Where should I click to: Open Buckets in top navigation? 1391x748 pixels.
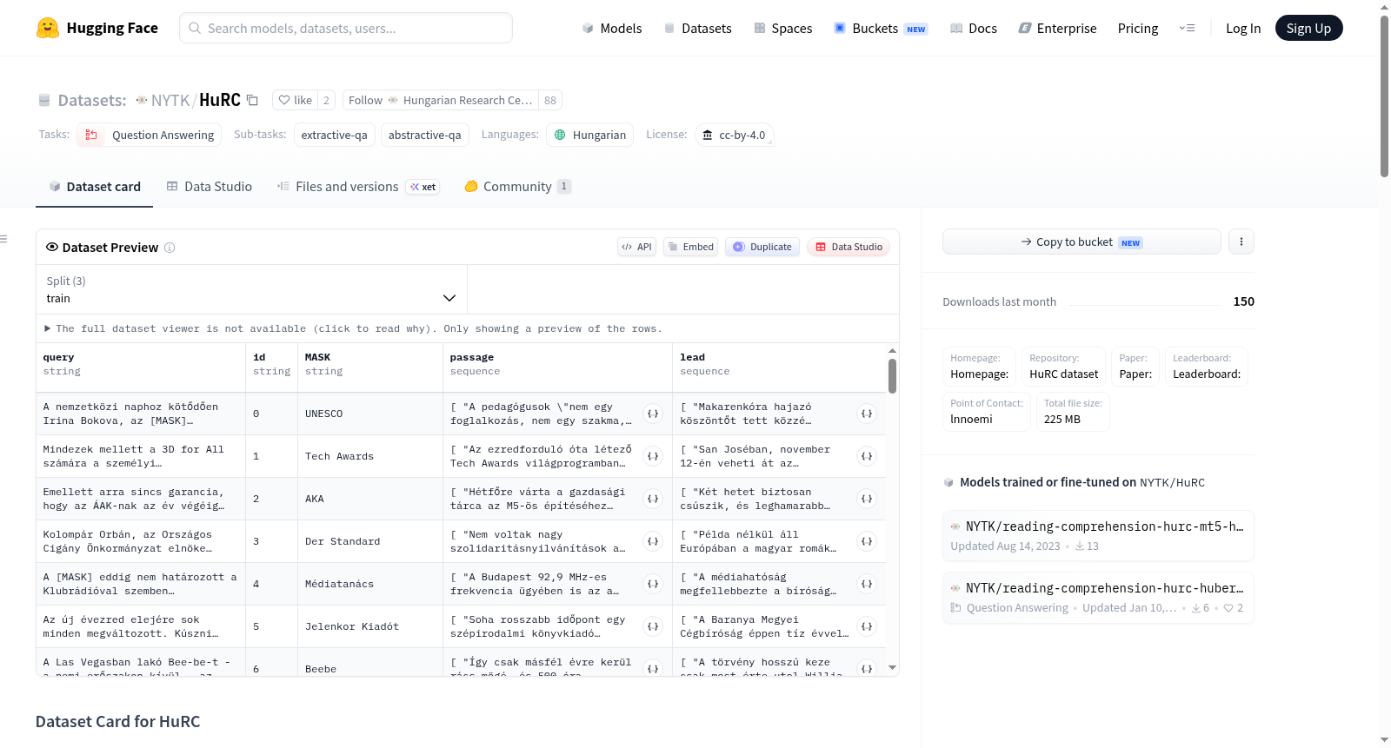pyautogui.click(x=881, y=28)
